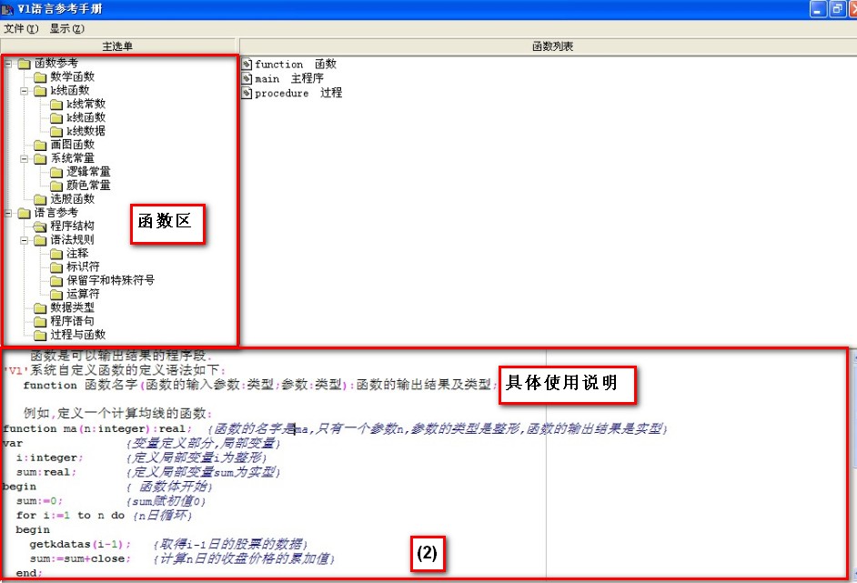Click the 颜色常量 folder icon

(x=56, y=186)
